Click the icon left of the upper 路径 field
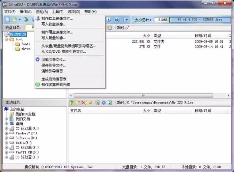This screenshot has width=234, height=172. [110, 27]
